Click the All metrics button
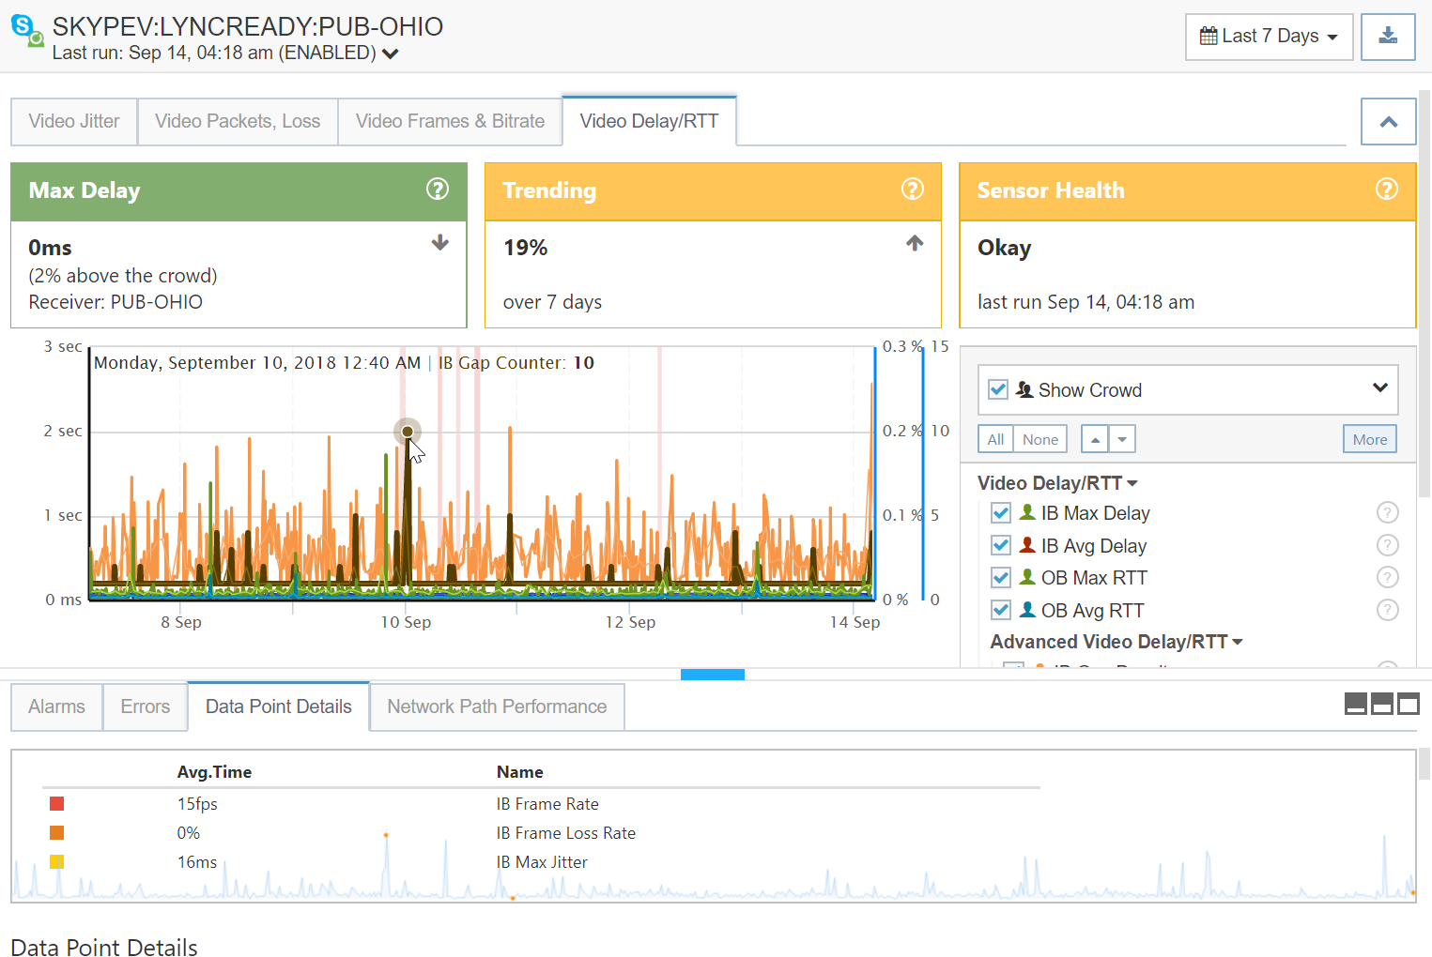This screenshot has height=957, width=1432. (x=995, y=439)
